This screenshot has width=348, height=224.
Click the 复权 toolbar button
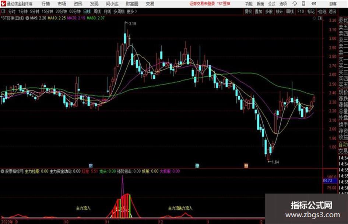tap(248, 11)
